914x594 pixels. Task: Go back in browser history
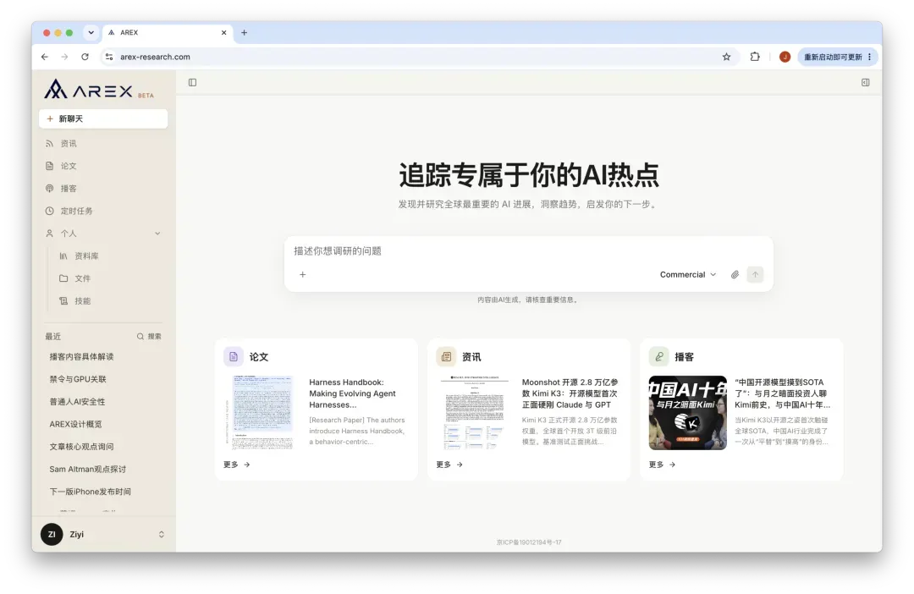tap(45, 57)
